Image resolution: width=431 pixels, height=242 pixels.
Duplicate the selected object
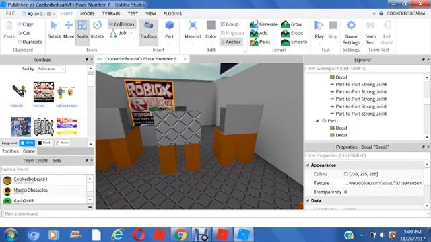pos(30,42)
